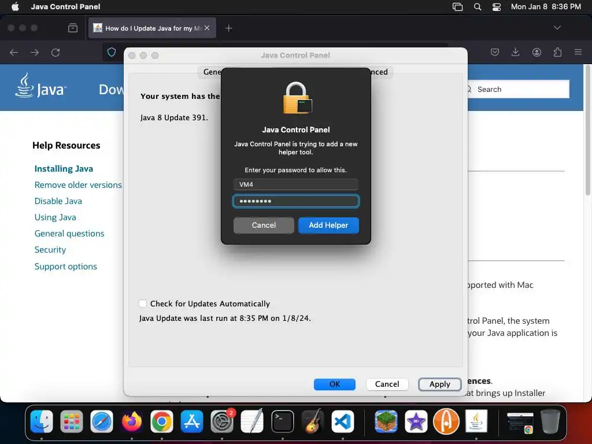592x444 pixels.
Task: Click the webpage vertical scrollbar
Action: coord(587,130)
